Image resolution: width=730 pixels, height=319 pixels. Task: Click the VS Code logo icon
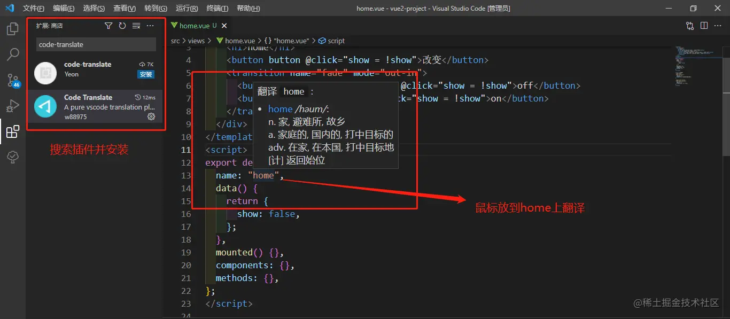point(10,8)
